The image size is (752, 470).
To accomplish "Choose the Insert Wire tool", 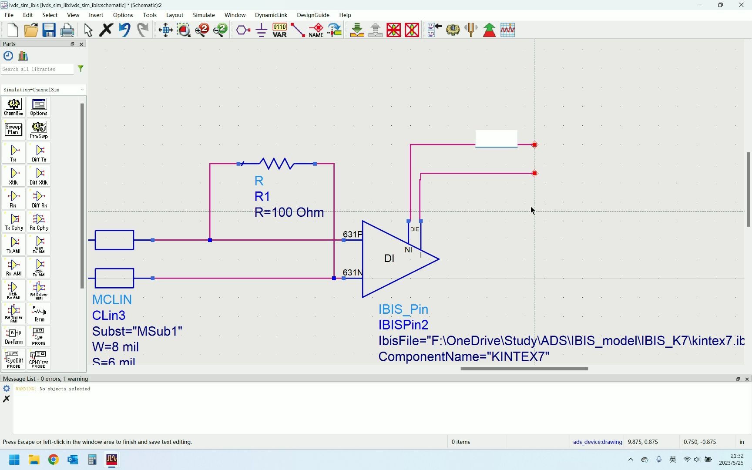I will 298,30.
